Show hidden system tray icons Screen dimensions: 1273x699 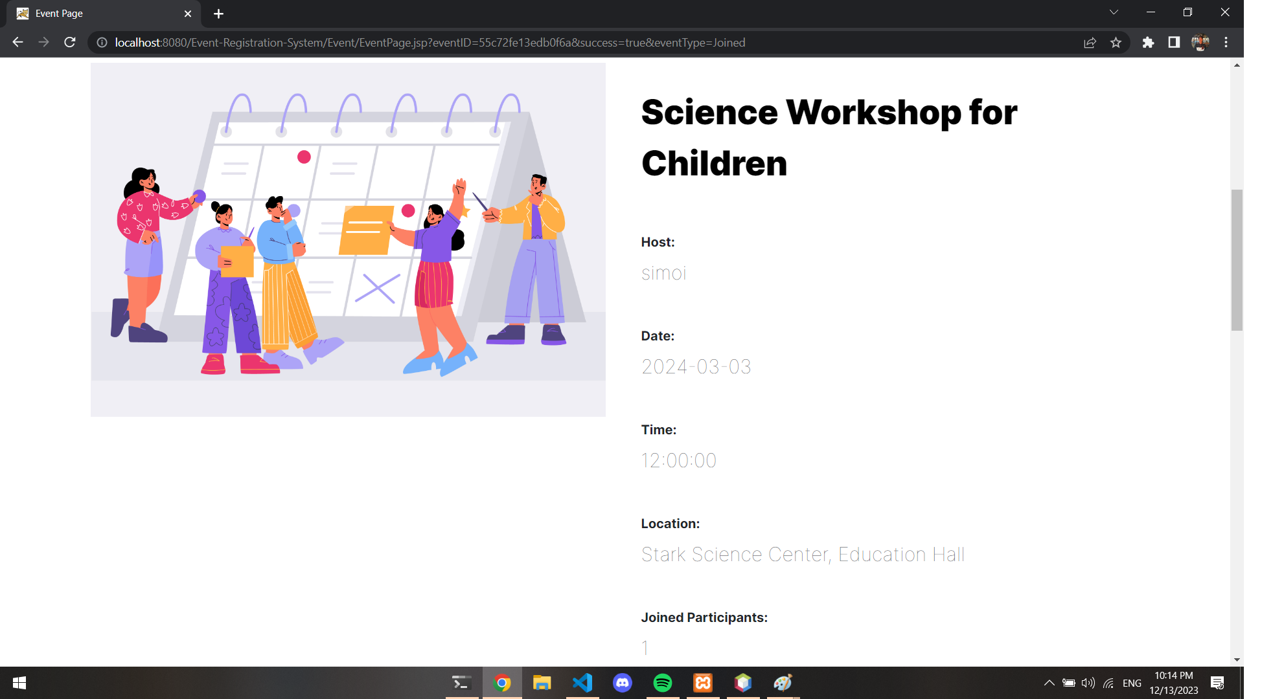(x=1049, y=683)
